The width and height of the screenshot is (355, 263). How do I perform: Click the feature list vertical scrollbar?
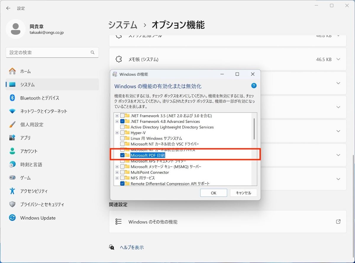[x=254, y=129]
